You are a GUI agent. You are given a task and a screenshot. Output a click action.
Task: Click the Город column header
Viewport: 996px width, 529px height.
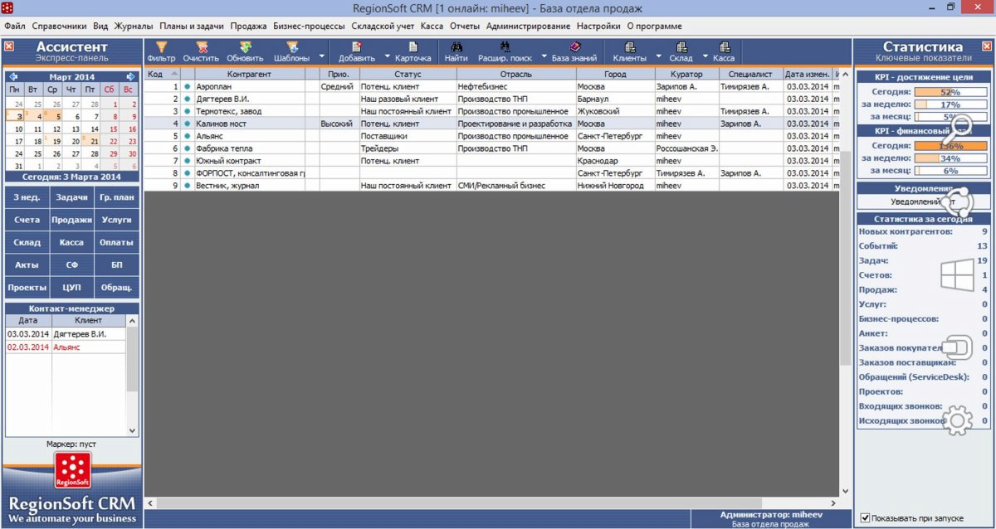click(615, 74)
